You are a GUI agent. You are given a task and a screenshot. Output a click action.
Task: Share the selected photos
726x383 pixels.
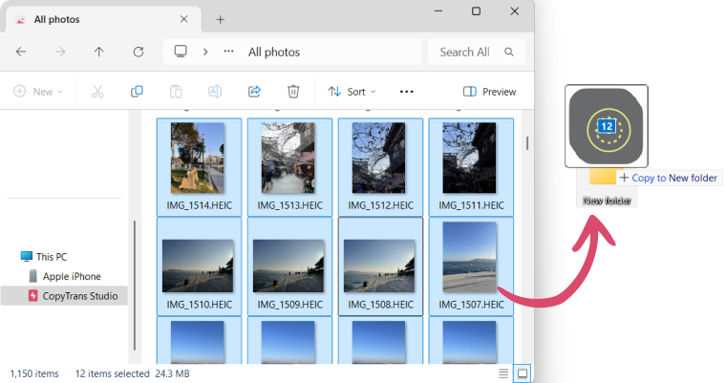pyautogui.click(x=254, y=92)
